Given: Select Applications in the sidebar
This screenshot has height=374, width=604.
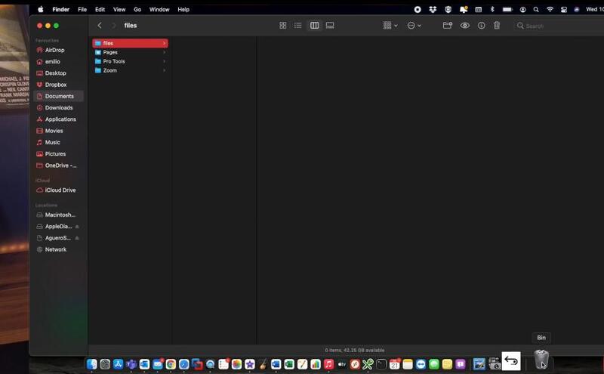Looking at the screenshot, I should [x=60, y=119].
